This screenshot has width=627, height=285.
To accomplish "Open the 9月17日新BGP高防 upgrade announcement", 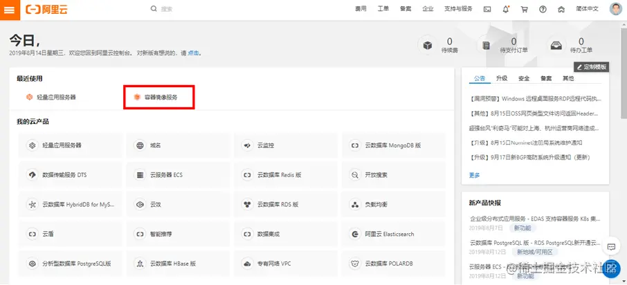I will [x=530, y=158].
